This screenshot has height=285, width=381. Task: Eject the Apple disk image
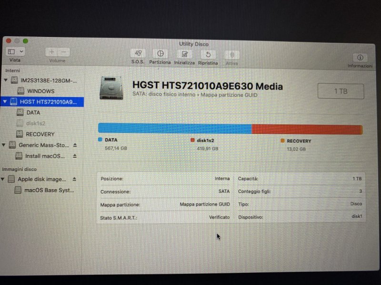coord(74,179)
